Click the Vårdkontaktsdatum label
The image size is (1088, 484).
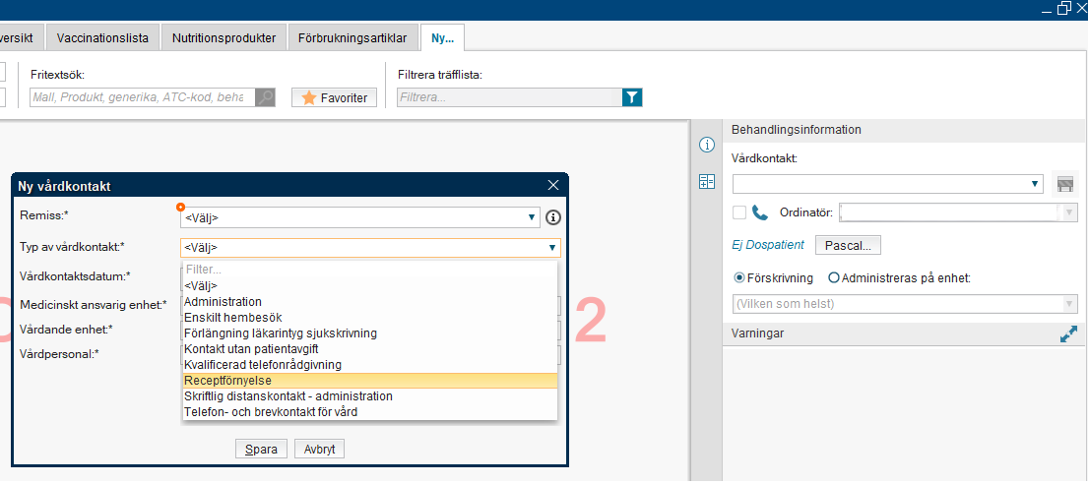tap(76, 276)
